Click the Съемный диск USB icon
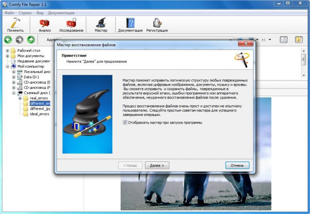 pyautogui.click(x=20, y=93)
